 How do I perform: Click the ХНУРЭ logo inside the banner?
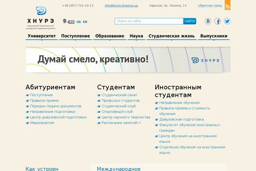tap(205, 60)
